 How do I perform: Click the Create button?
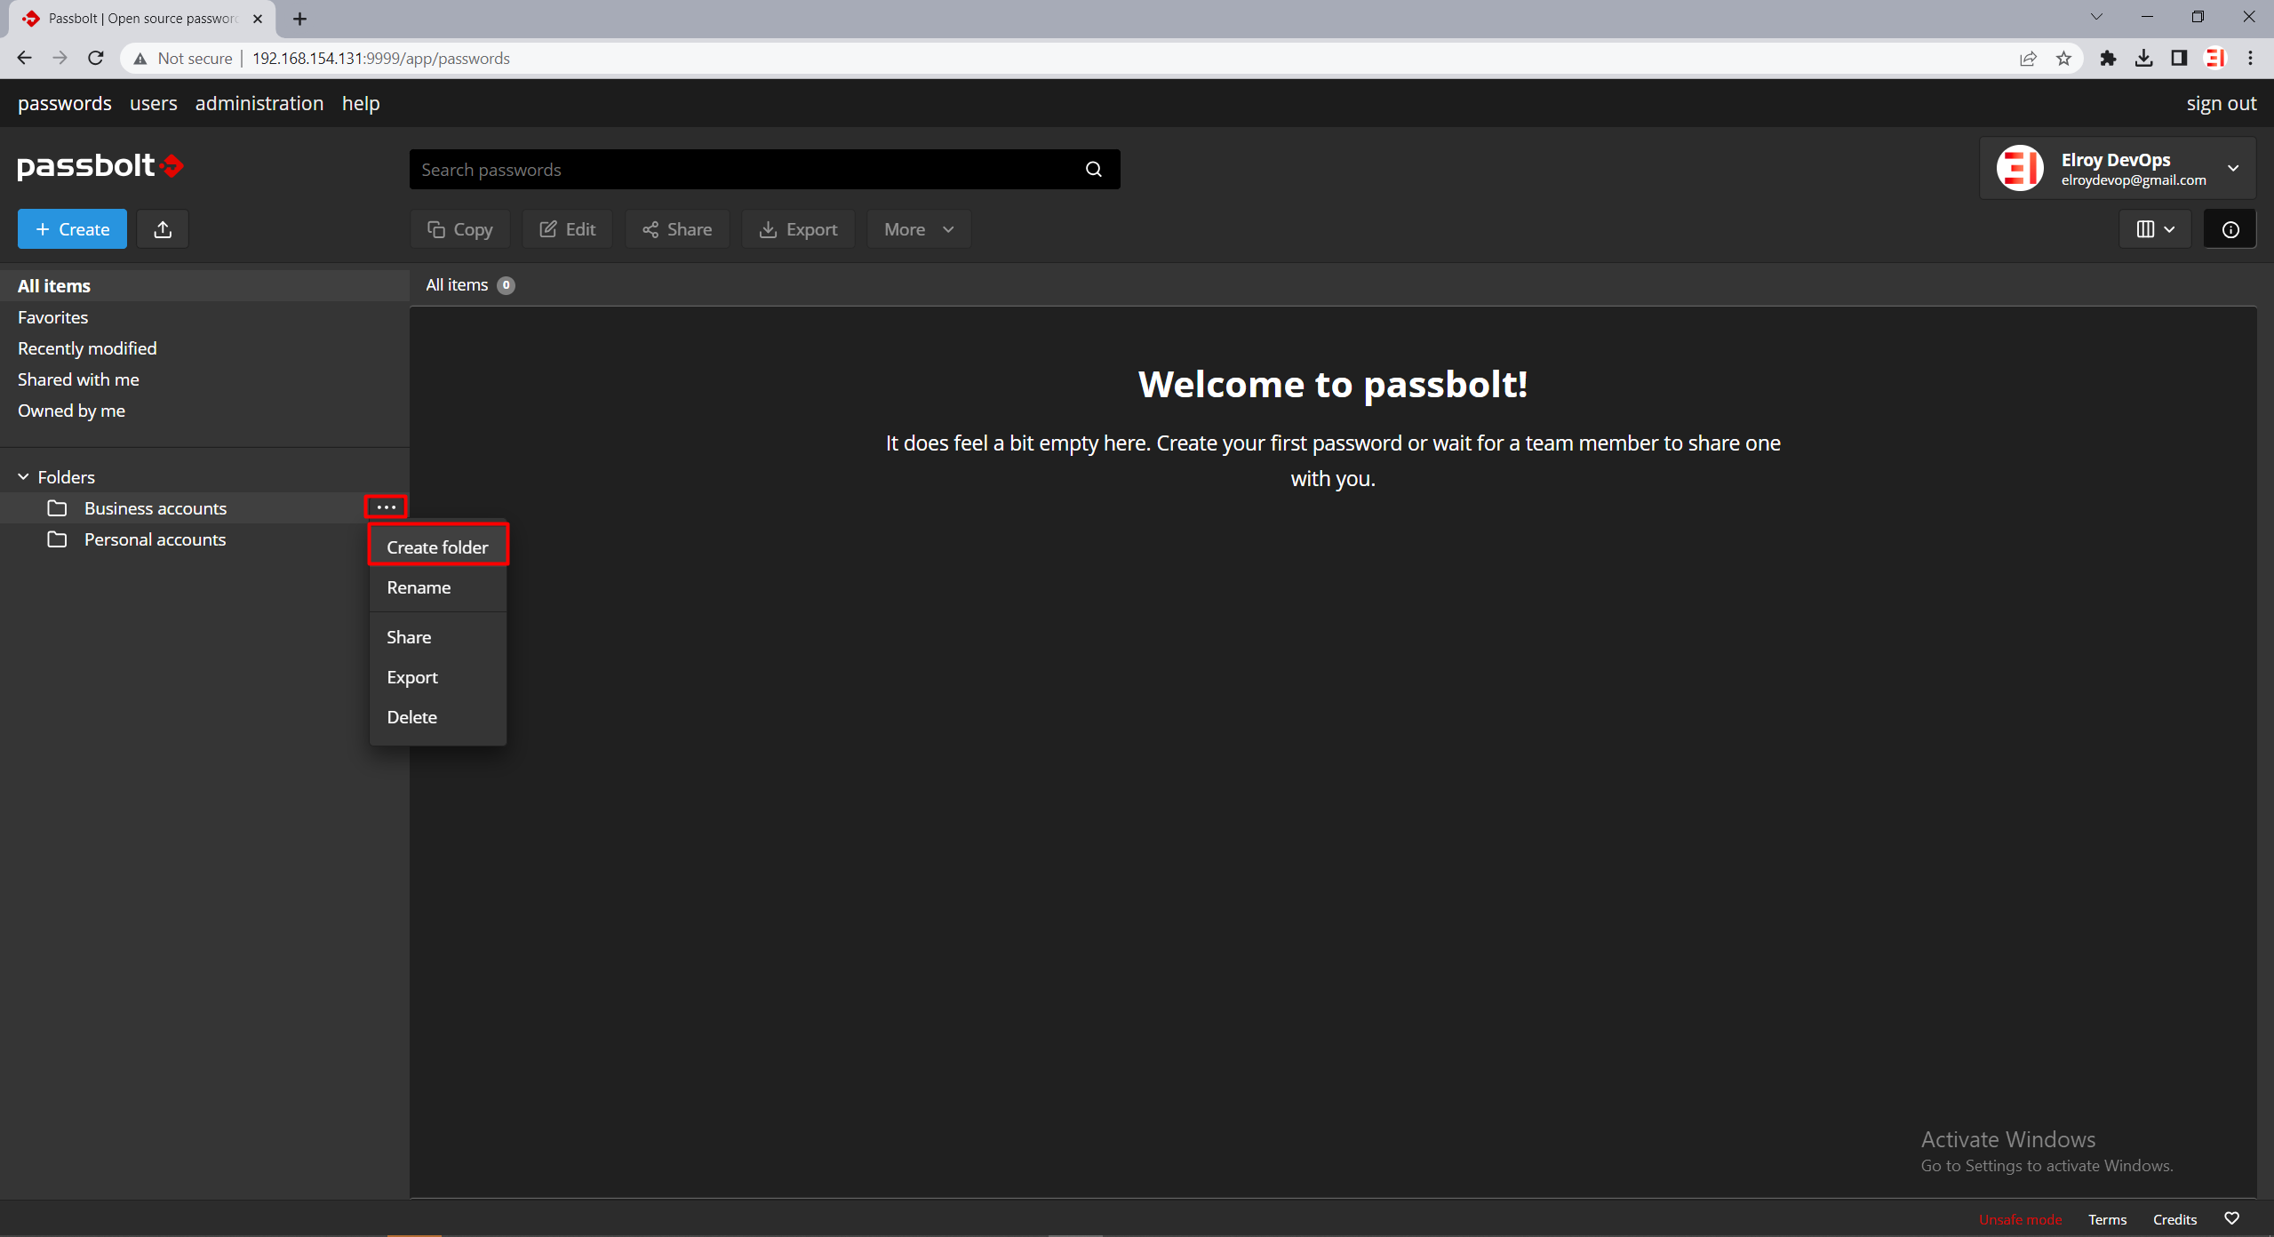[72, 229]
